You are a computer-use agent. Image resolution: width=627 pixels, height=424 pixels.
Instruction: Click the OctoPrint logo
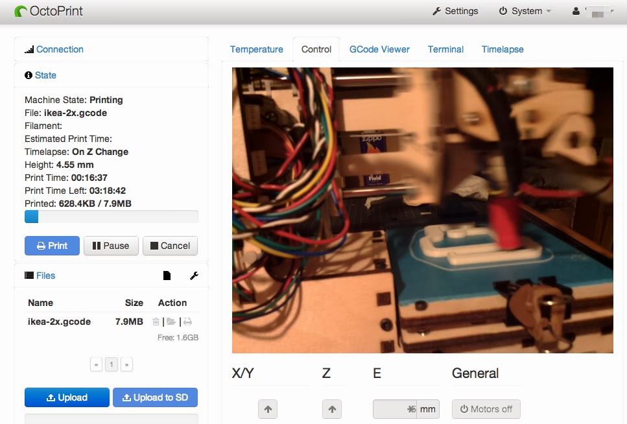pyautogui.click(x=48, y=11)
